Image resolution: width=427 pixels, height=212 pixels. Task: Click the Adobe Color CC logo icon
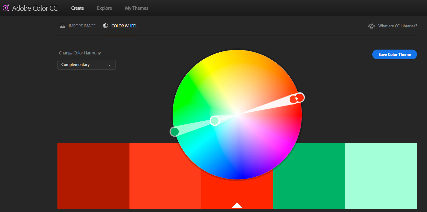6,8
